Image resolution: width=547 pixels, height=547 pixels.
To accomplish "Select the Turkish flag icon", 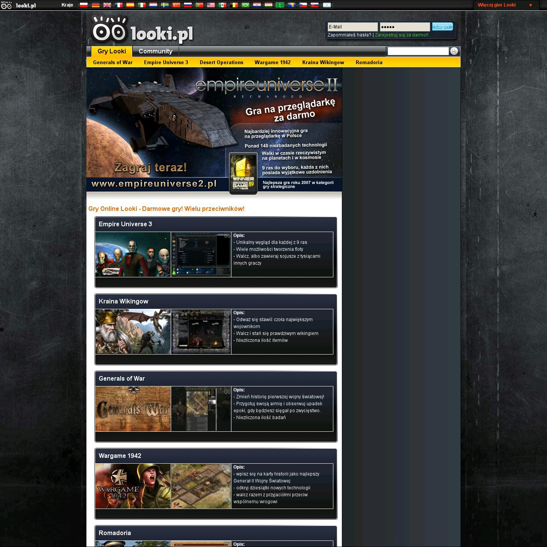I will tap(176, 5).
